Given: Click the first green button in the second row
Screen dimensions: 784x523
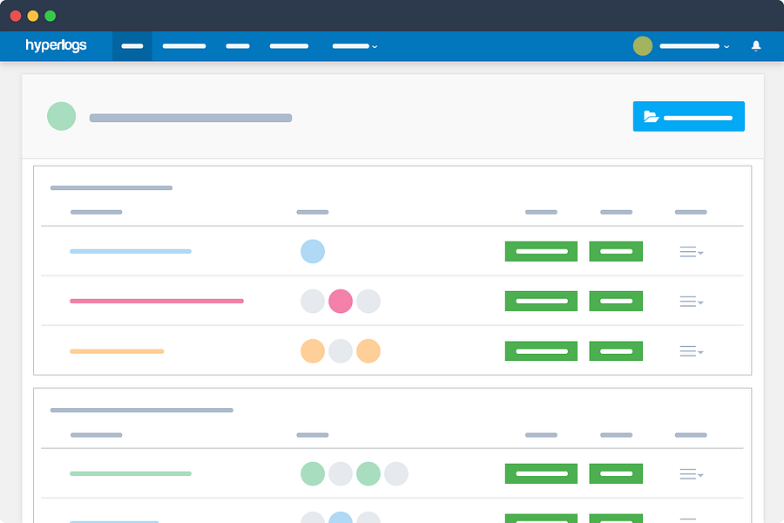Looking at the screenshot, I should click(x=541, y=301).
